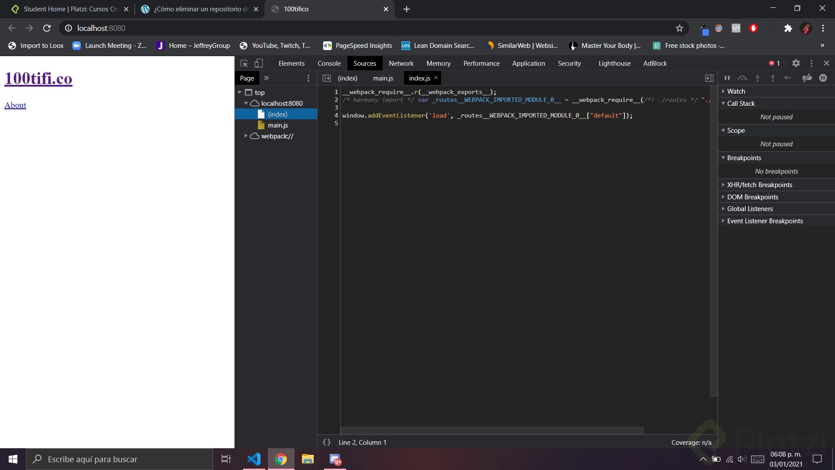
Task: Open the Windows Start menu
Action: pos(13,459)
